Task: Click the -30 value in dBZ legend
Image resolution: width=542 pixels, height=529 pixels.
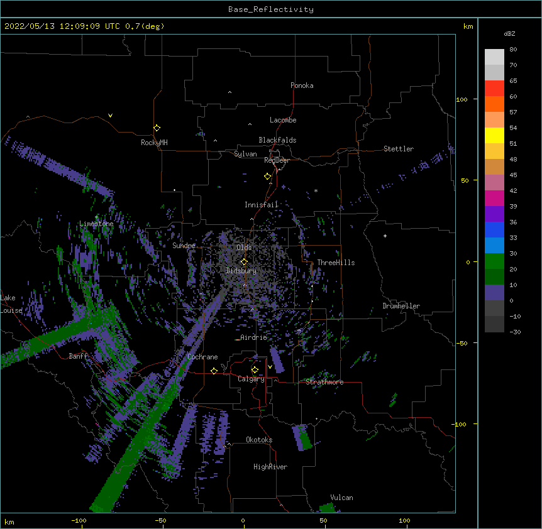Action: tap(515, 332)
